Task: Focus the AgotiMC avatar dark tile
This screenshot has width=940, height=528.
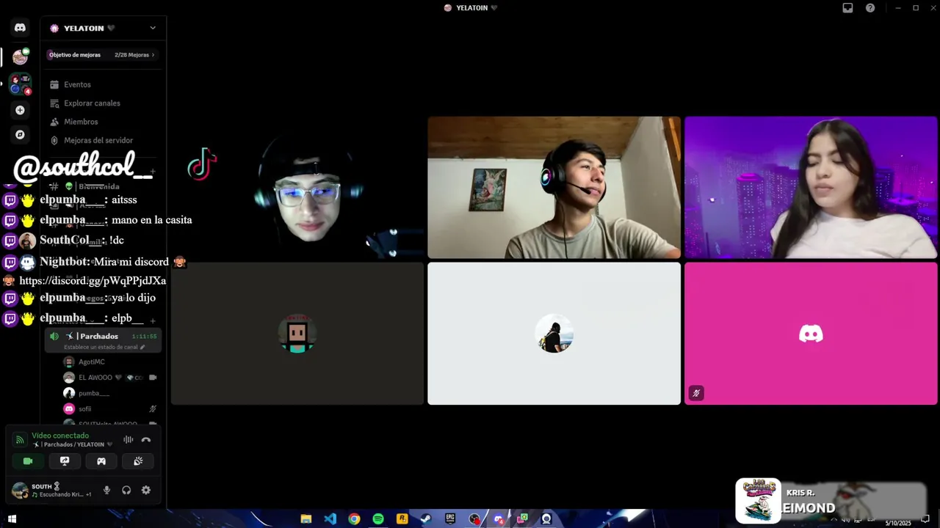Action: [x=297, y=334]
